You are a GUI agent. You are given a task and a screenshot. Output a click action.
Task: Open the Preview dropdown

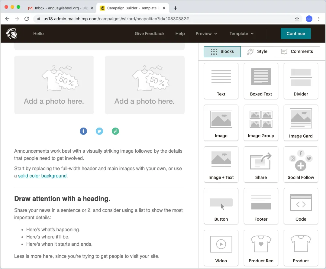(x=206, y=34)
